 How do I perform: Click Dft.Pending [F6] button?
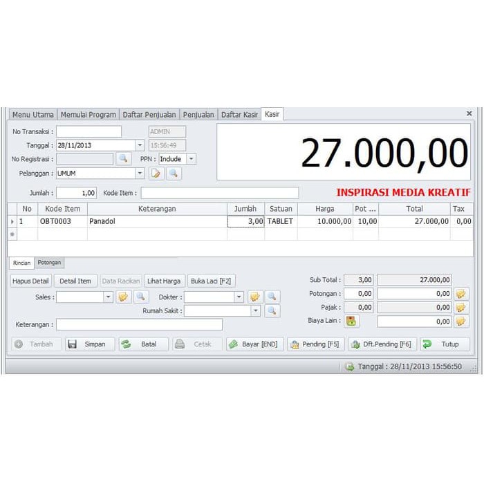pyautogui.click(x=382, y=344)
